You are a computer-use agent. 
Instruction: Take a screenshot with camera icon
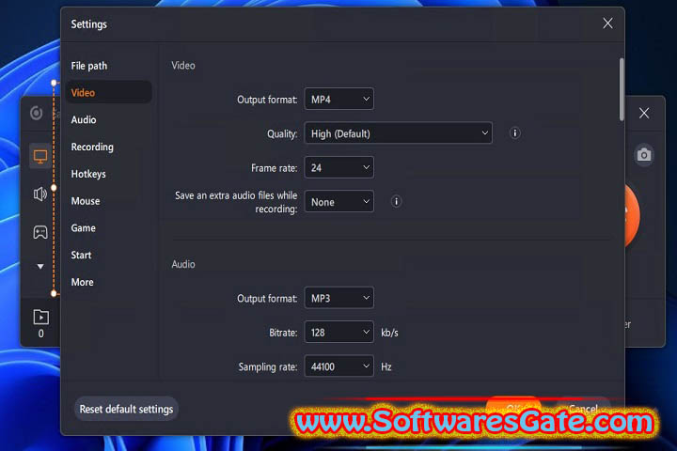(644, 154)
